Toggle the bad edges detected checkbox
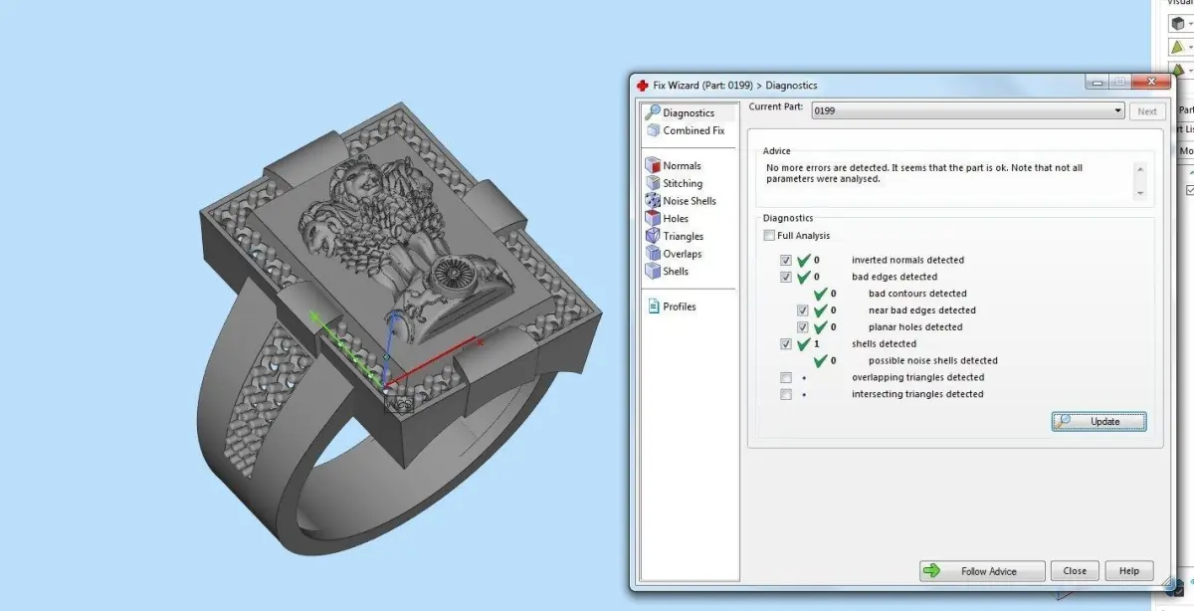Viewport: 1194px width, 611px height. 786,277
